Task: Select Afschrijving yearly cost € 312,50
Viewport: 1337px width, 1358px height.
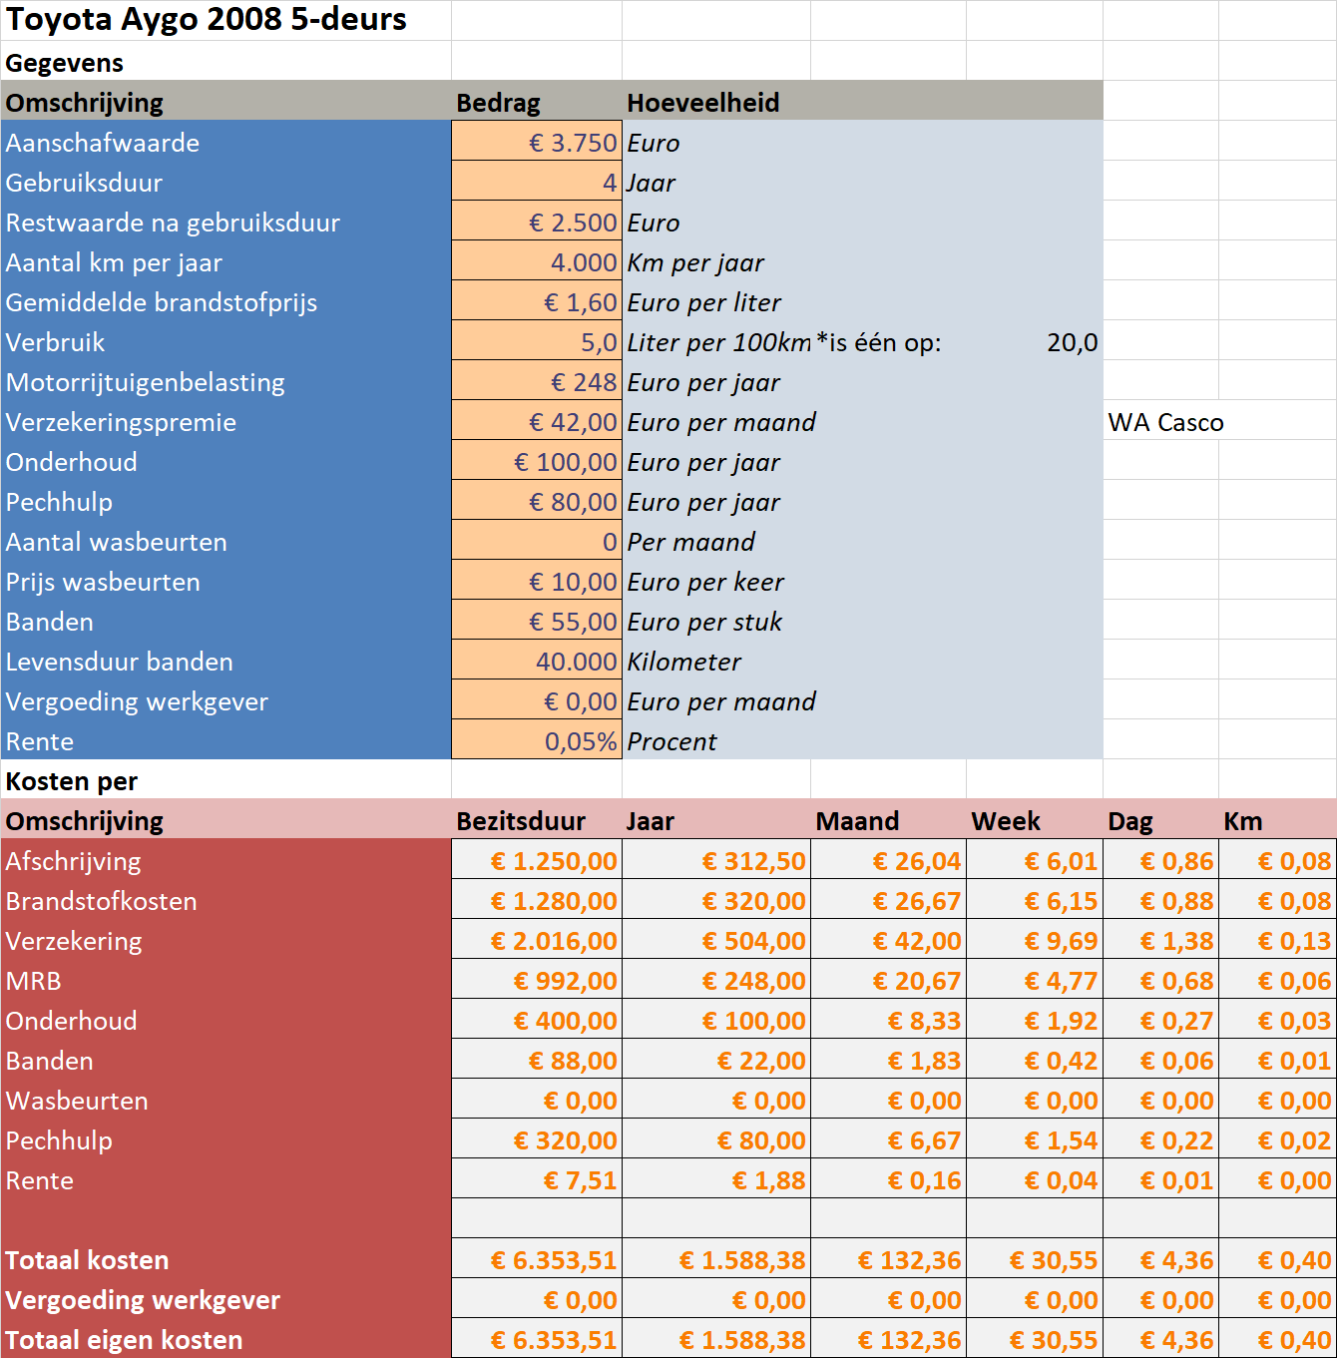Action: coord(716,859)
